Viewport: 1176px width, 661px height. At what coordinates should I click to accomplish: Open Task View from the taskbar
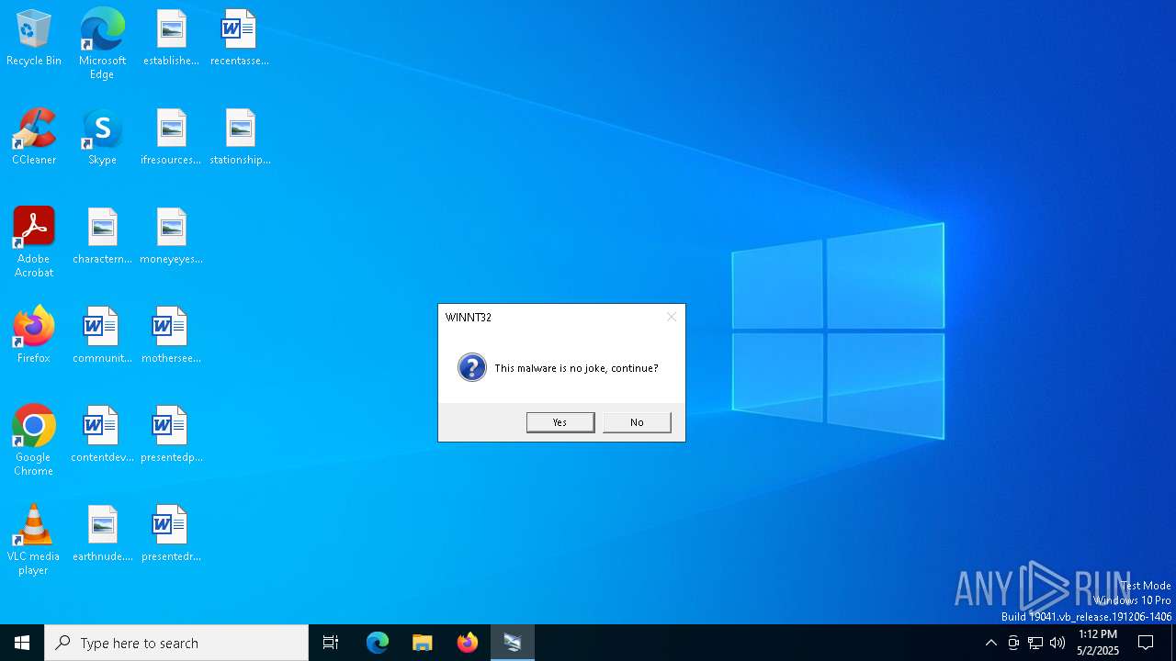pos(331,643)
